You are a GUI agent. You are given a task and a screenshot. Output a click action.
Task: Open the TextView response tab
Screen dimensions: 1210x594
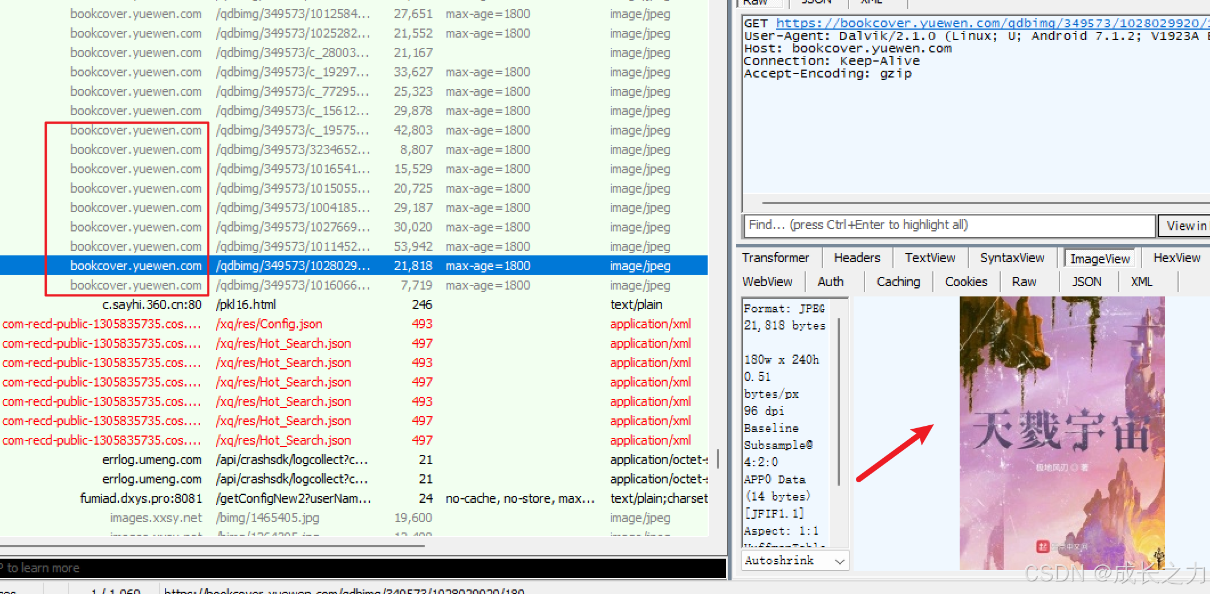tap(929, 258)
